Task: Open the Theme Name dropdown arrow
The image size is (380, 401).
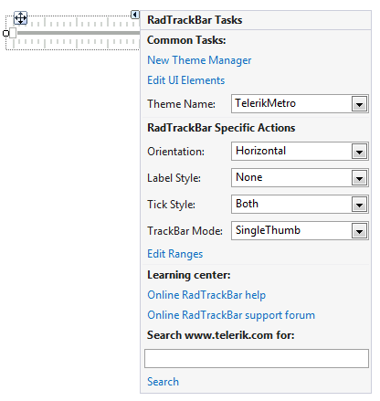Action: coord(359,104)
